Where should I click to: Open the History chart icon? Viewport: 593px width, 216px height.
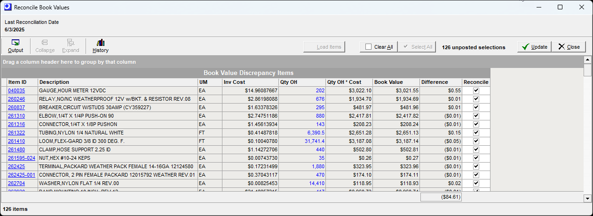(101, 46)
